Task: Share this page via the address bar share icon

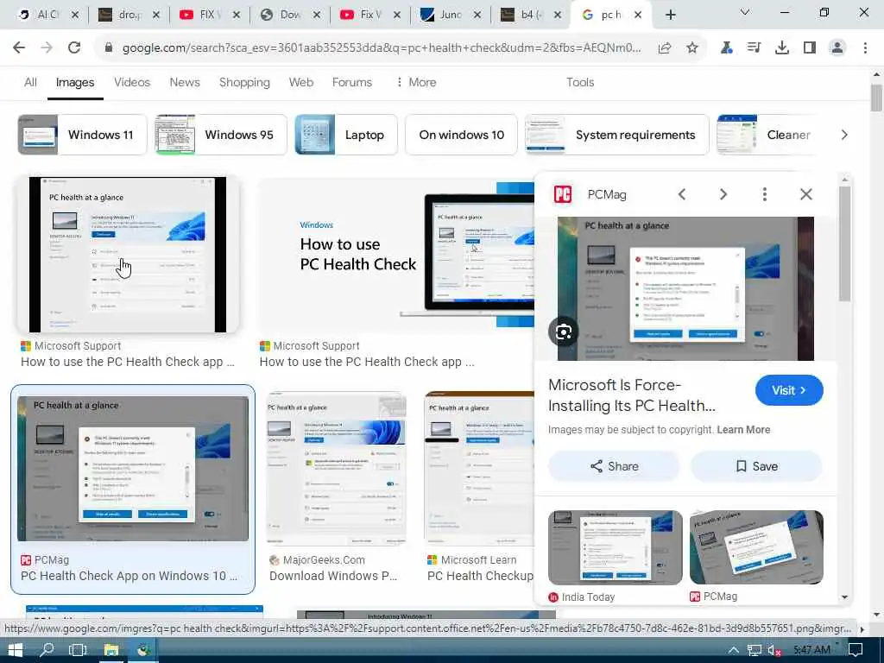Action: [665, 48]
